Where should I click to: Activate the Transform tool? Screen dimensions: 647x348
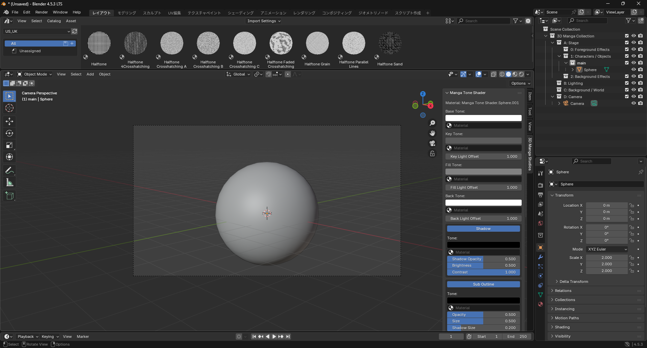(x=9, y=157)
